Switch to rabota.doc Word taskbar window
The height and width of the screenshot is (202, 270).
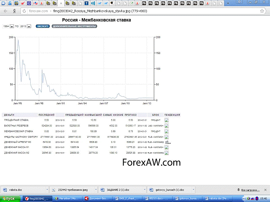tap(218, 199)
